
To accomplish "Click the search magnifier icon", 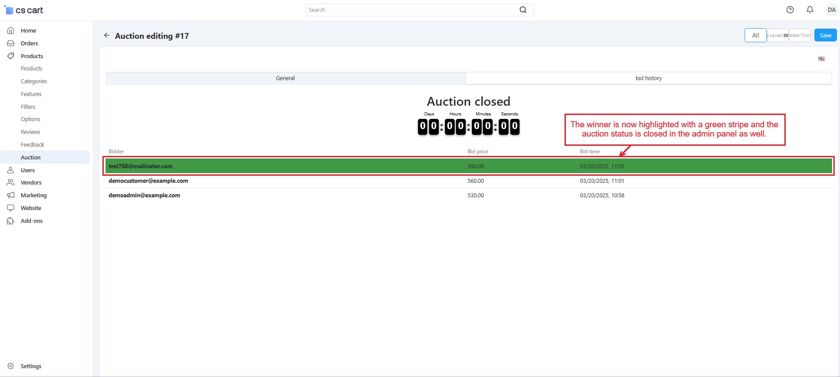I will pyautogui.click(x=523, y=10).
